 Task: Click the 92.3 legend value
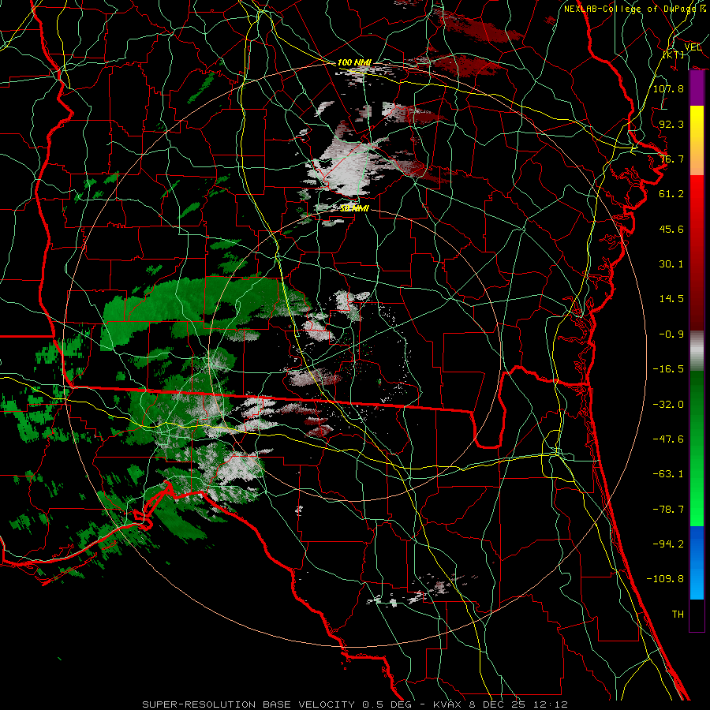[671, 124]
